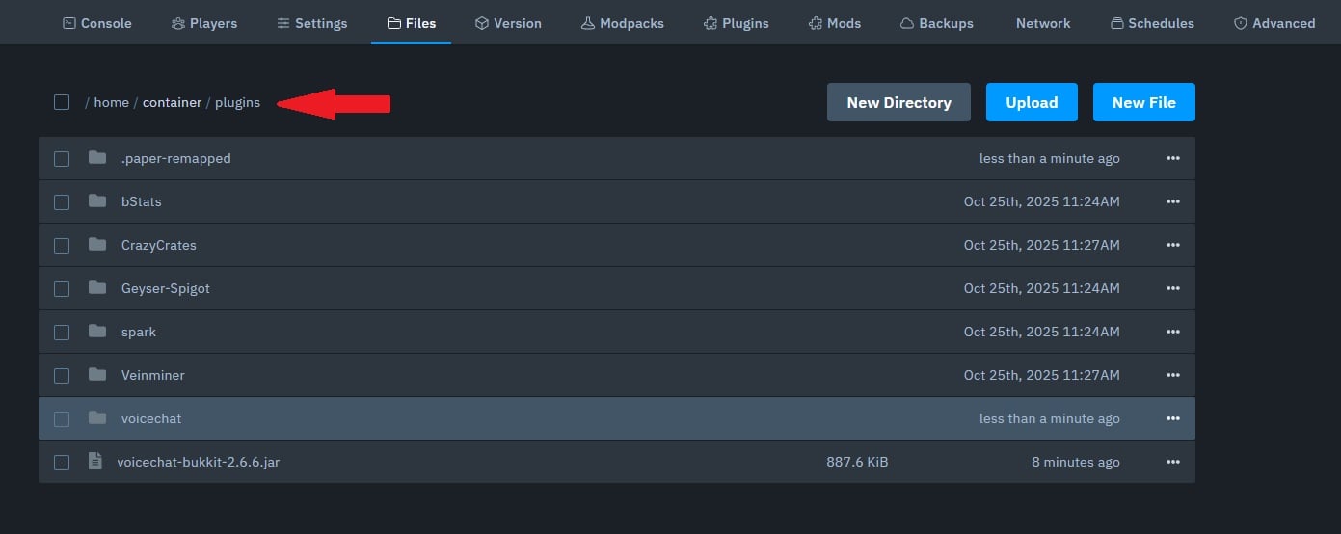Screen dimensions: 1341x534
Task: Click the voicechat folder icon
Action: point(97,418)
